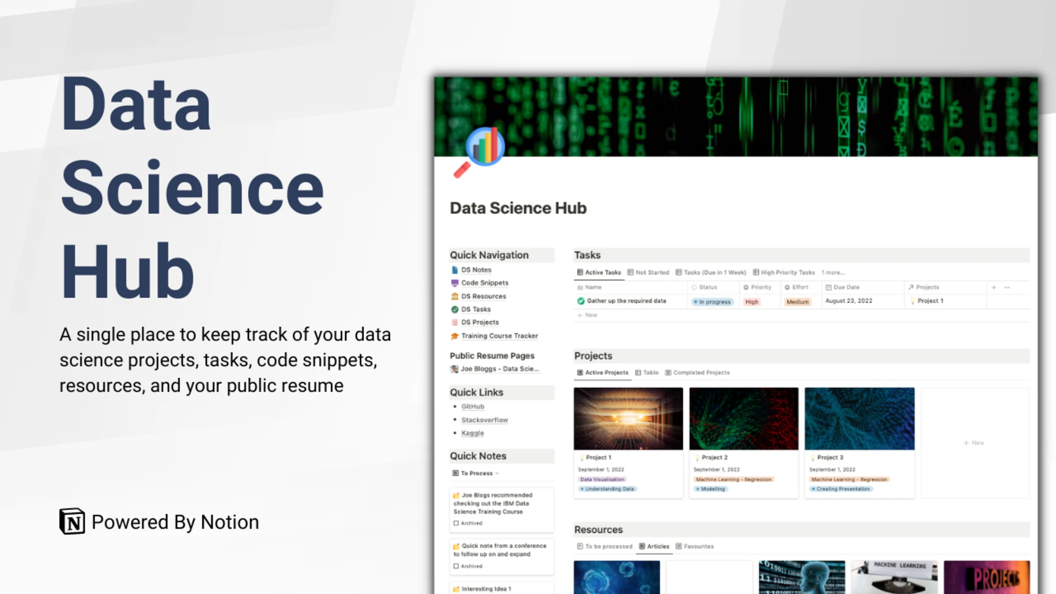Expand the 1 more hidden task views
The image size is (1056, 594).
click(x=833, y=272)
